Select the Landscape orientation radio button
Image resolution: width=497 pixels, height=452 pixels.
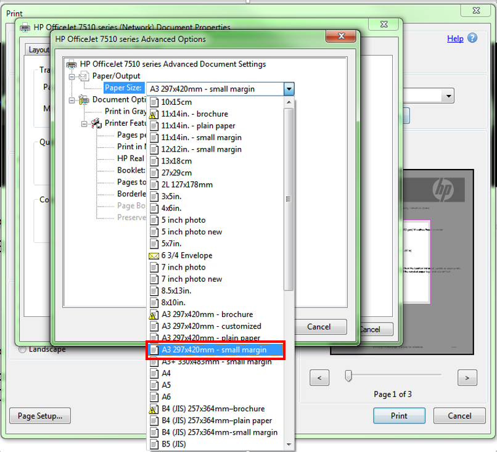[22, 349]
